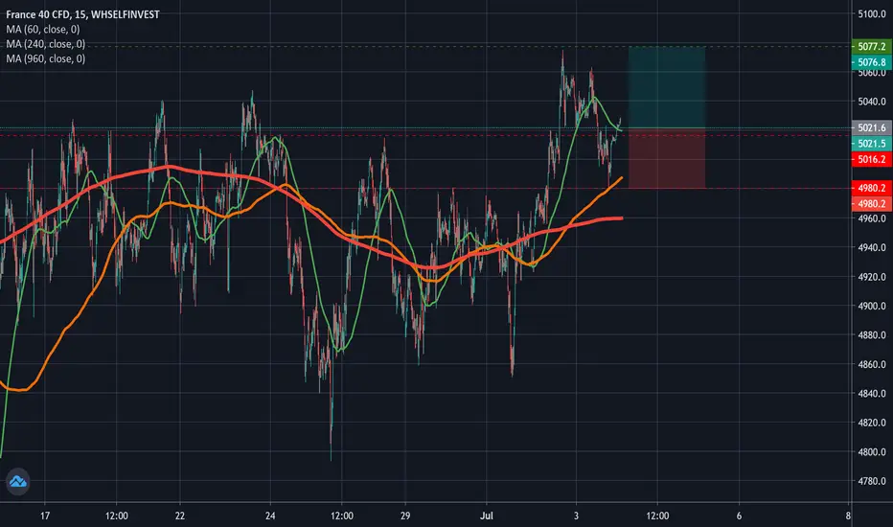Click the 3 date label on time axis
This screenshot has width=893, height=527.
click(x=576, y=516)
